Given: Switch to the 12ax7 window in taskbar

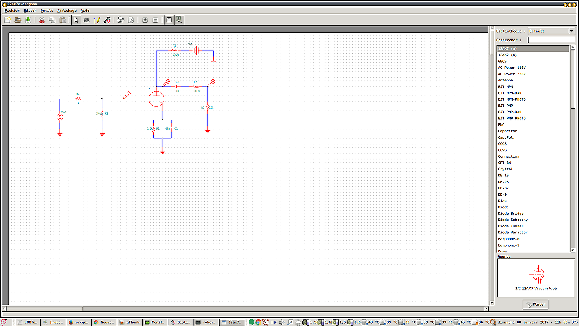Looking at the screenshot, I should (232, 322).
